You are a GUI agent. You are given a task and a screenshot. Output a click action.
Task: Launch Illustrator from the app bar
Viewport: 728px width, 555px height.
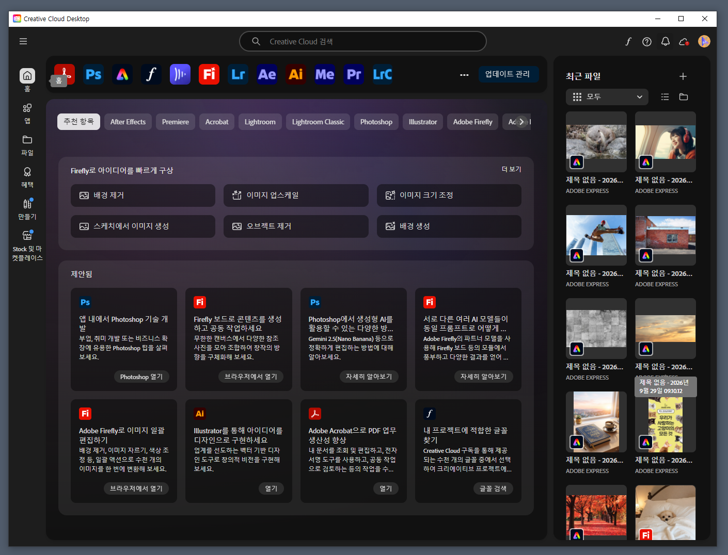(296, 74)
